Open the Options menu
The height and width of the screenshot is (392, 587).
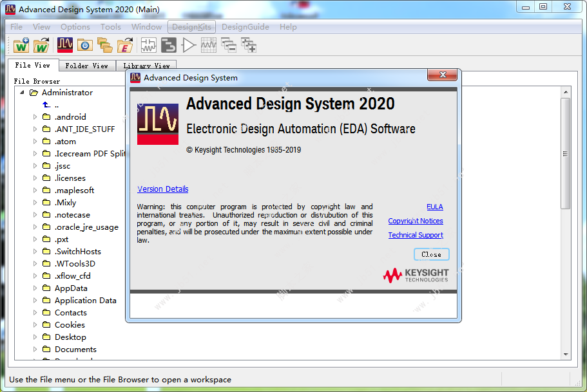click(75, 27)
